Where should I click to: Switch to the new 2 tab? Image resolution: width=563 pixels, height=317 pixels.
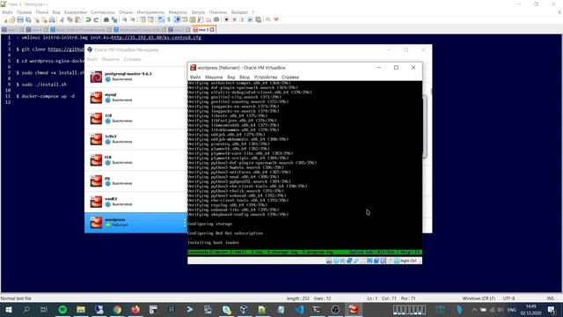tap(179, 30)
